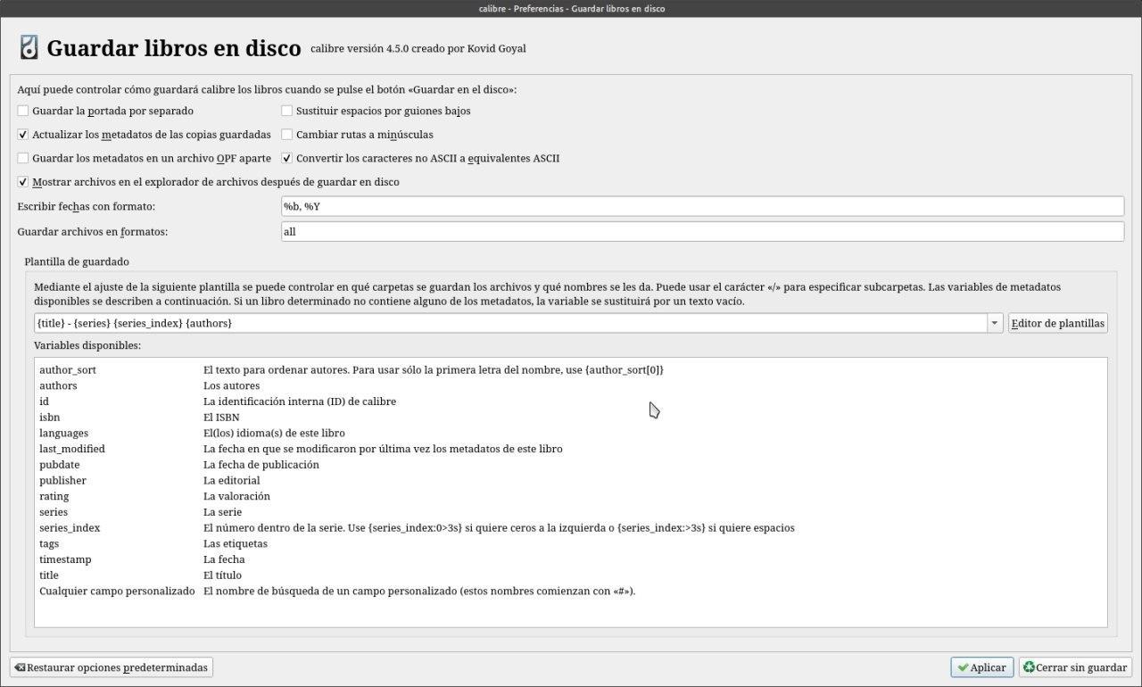The height and width of the screenshot is (687, 1142).
Task: Select the 'series_index' variable name
Action: coord(70,527)
